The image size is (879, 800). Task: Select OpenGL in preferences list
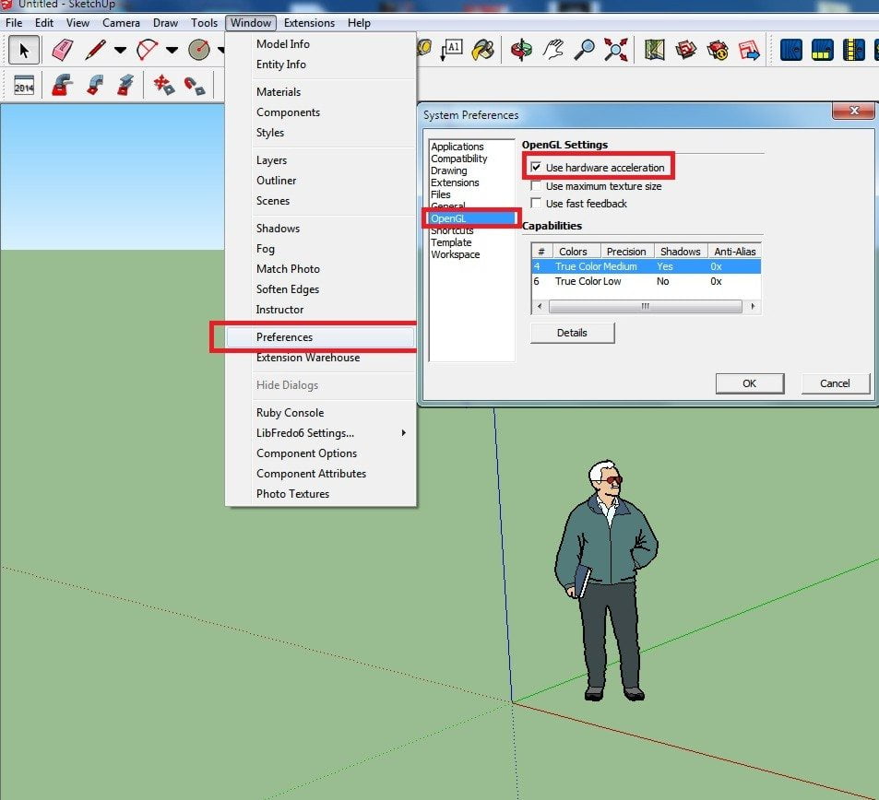(x=472, y=218)
